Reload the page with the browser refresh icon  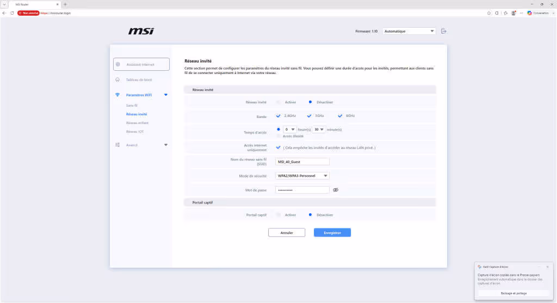point(12,13)
